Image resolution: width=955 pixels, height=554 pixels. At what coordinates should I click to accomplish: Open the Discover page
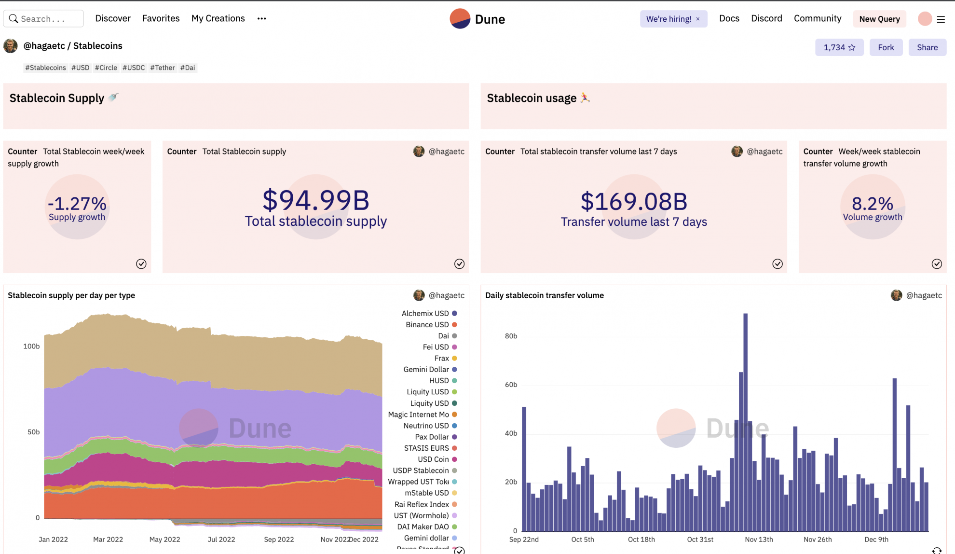click(112, 18)
